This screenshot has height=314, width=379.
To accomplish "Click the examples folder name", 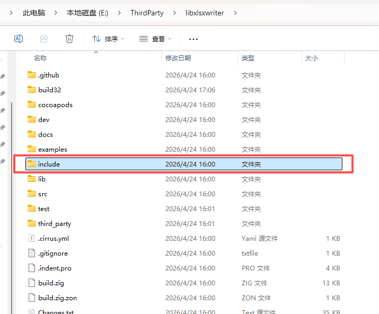I will click(x=52, y=150).
